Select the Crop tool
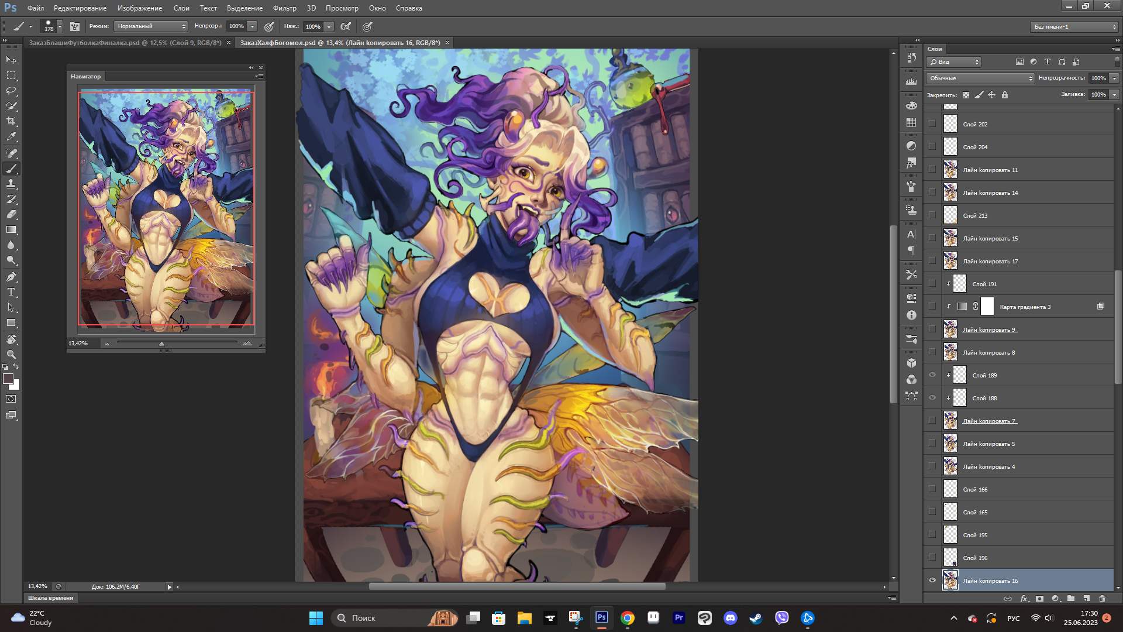This screenshot has height=632, width=1123. 11,121
